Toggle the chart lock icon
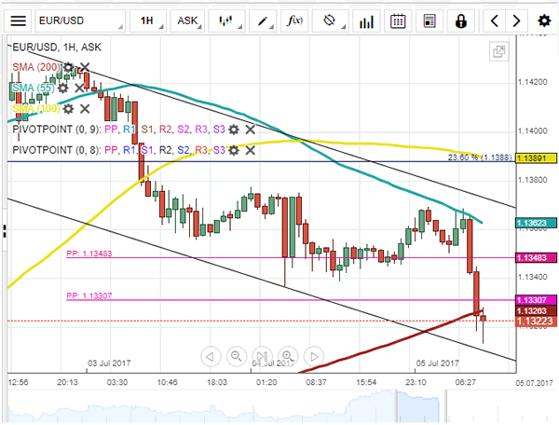 [461, 21]
